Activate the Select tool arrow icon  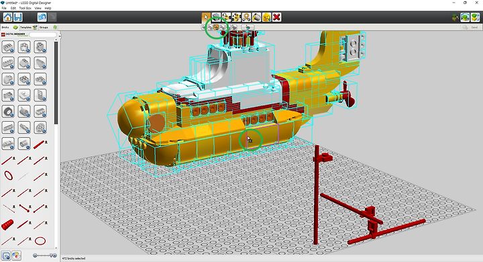click(x=206, y=17)
